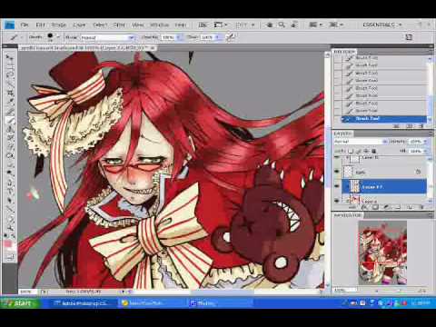Toggle visibility of the bottom visible layer
436x327 pixels.
tap(337, 200)
